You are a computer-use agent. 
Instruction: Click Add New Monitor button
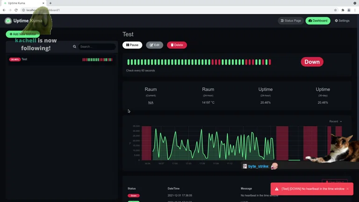coord(22,34)
